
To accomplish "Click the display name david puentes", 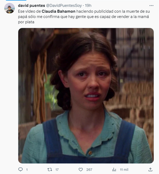I will (x=31, y=6).
